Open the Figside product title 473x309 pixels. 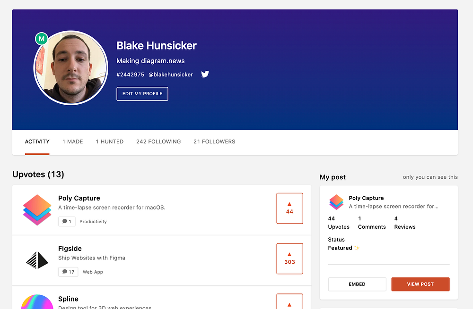point(70,249)
